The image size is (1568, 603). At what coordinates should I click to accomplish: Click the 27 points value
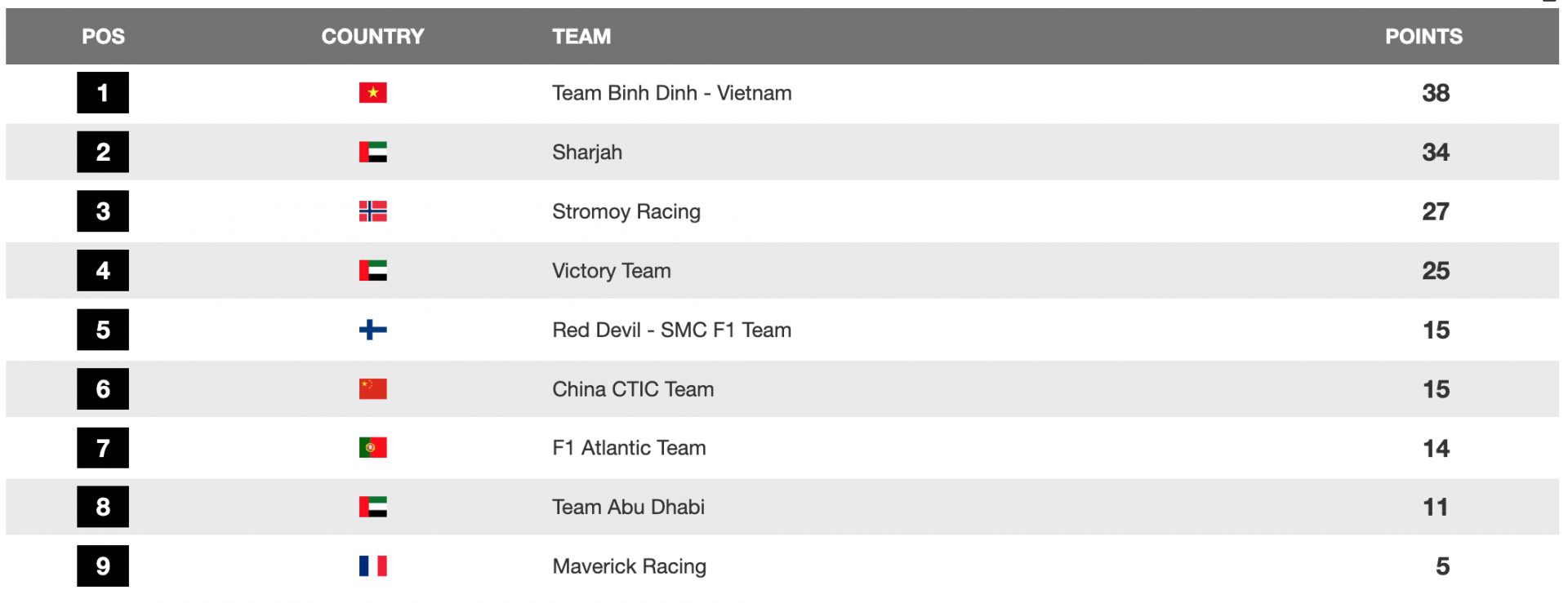[x=1436, y=211]
